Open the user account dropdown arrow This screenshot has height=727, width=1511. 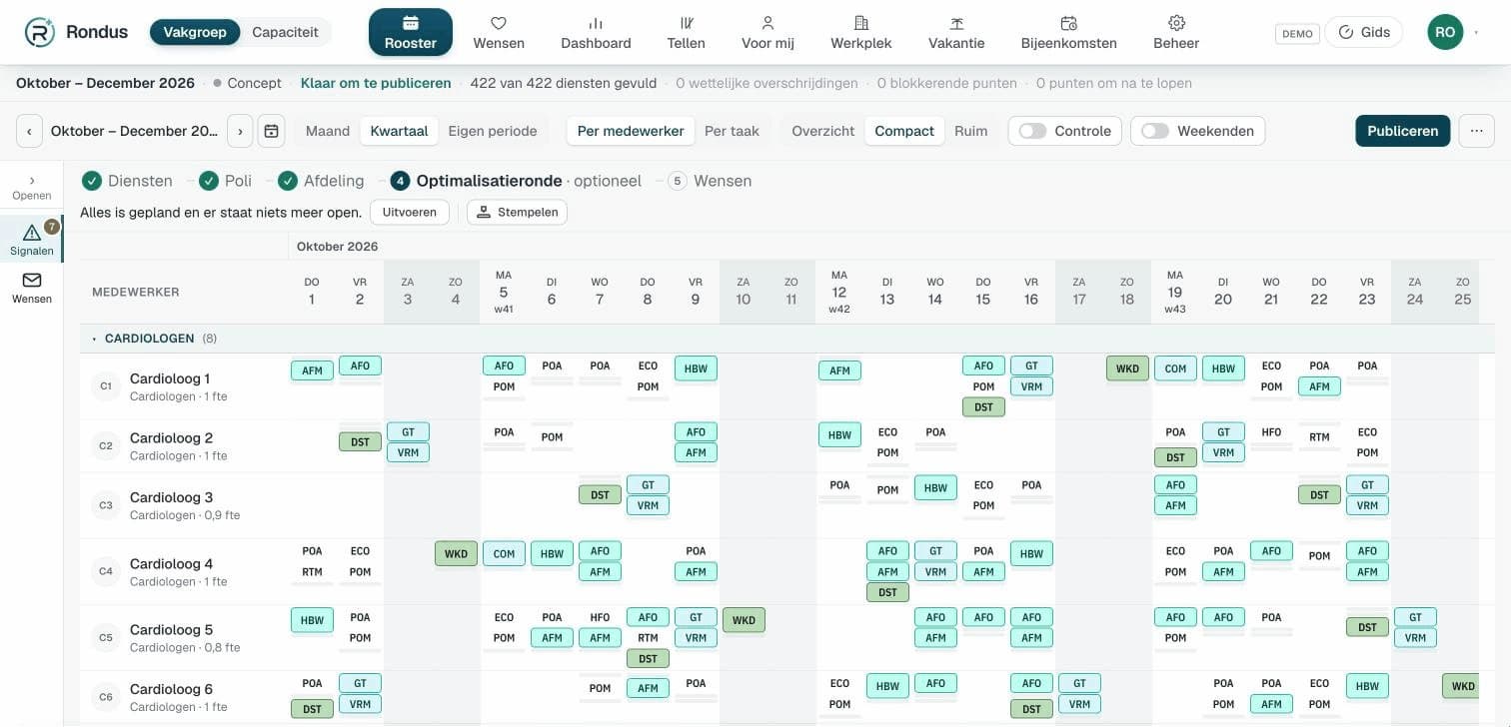[1476, 33]
